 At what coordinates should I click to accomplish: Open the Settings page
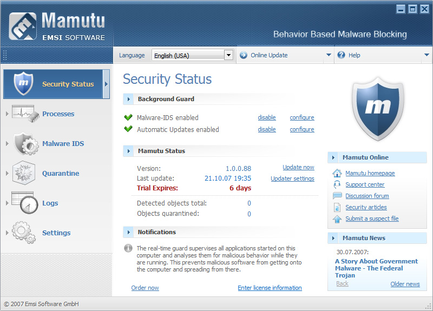[56, 233]
